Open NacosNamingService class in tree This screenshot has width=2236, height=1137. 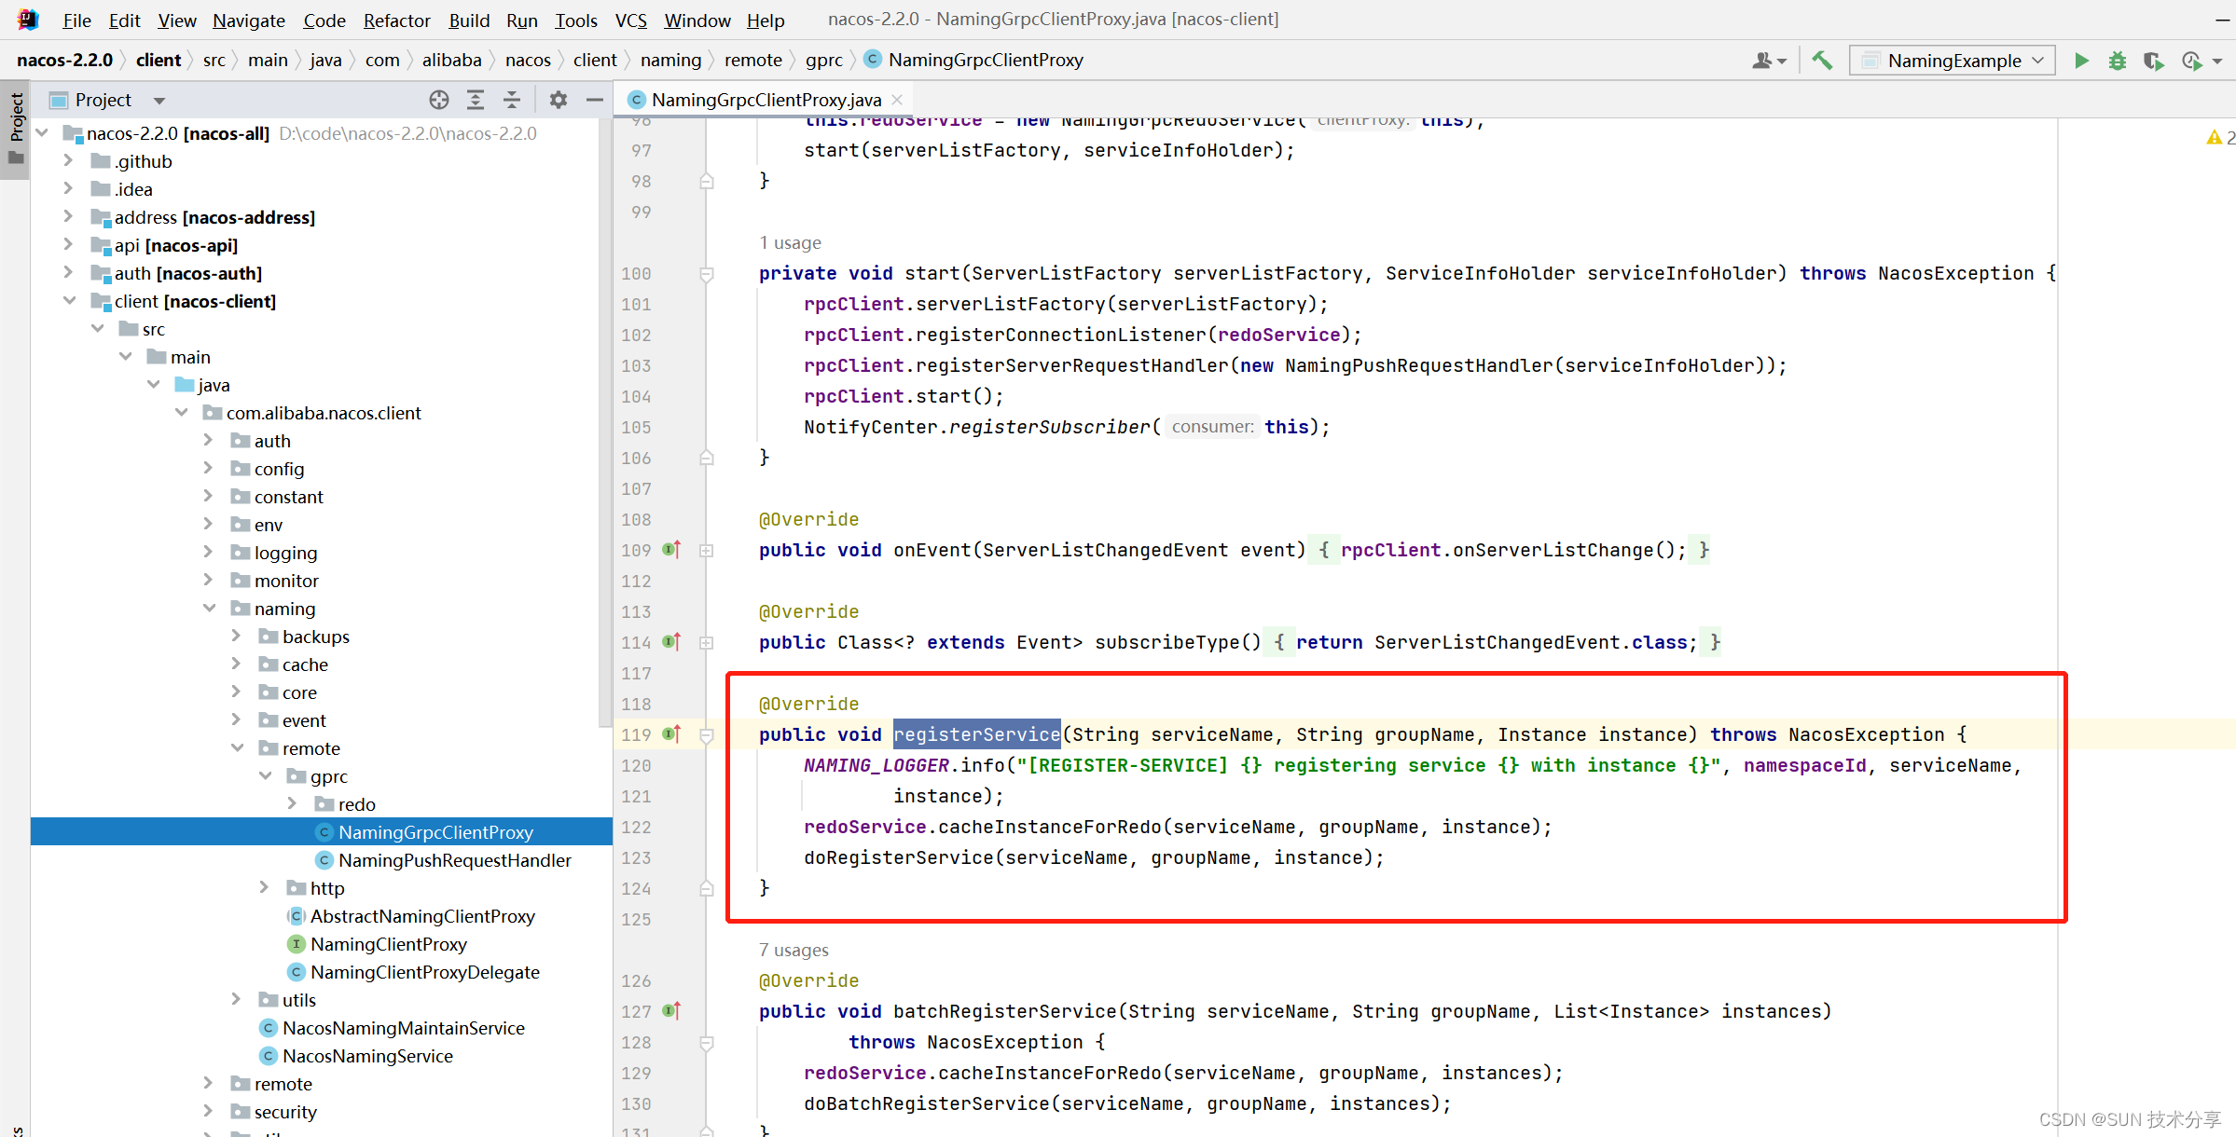367,1056
